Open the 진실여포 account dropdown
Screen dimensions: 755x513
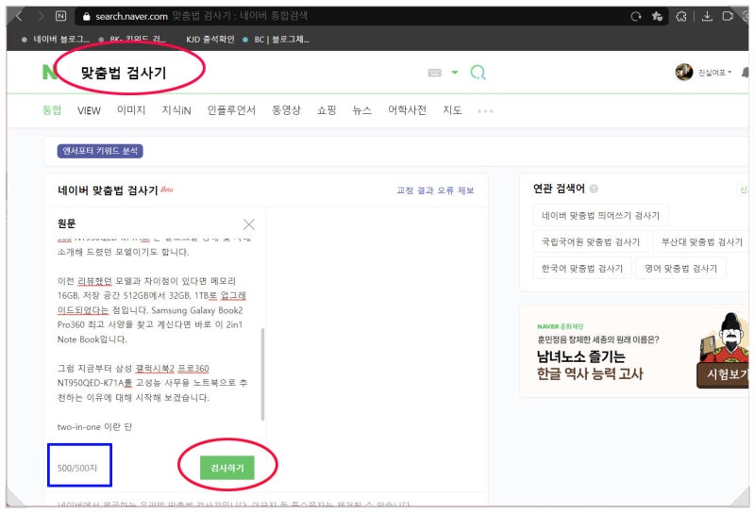[714, 73]
